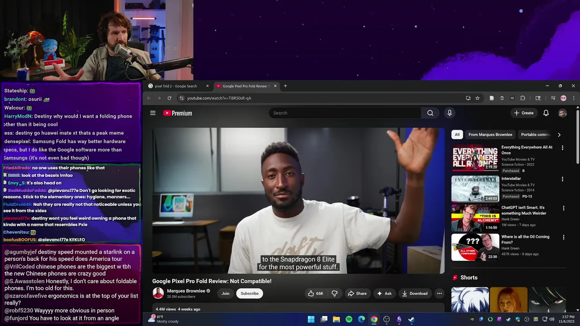Image resolution: width=580 pixels, height=326 pixels.
Task: Open options for ChatGPT isn't Smart video
Action: coord(563,208)
